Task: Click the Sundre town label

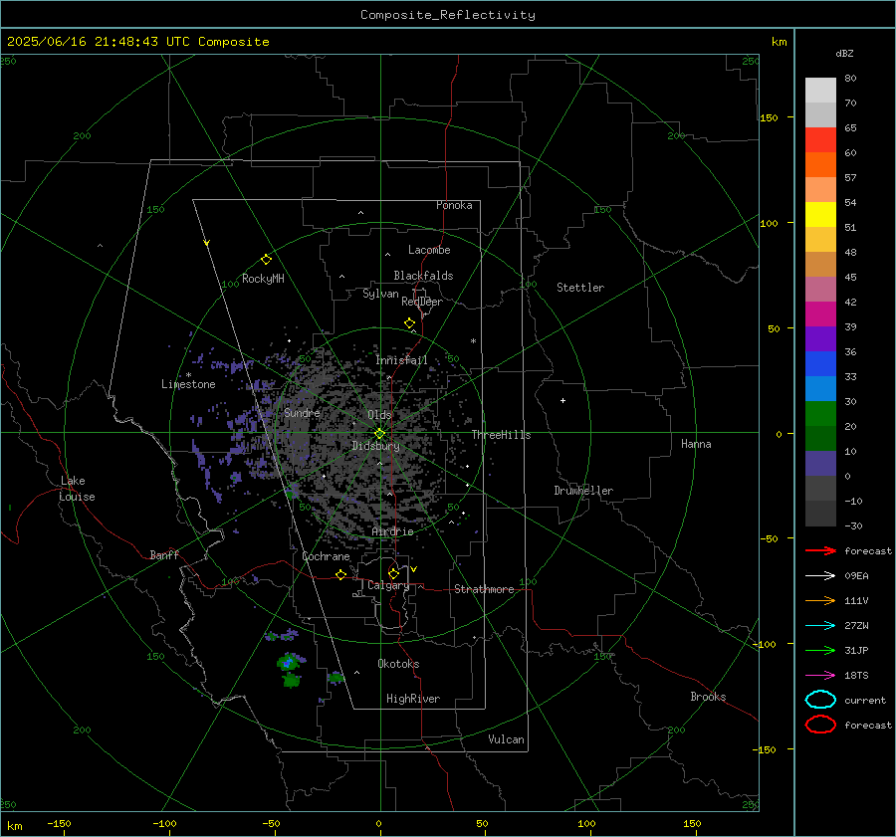Action: (302, 412)
